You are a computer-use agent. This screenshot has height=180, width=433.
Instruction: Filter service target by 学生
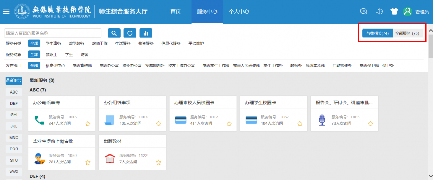69,55
